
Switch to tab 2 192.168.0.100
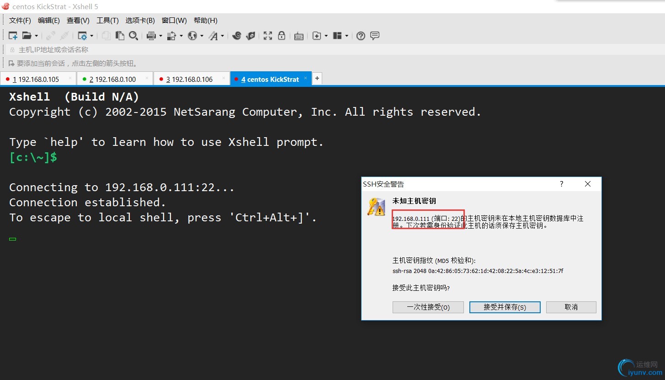(115, 79)
